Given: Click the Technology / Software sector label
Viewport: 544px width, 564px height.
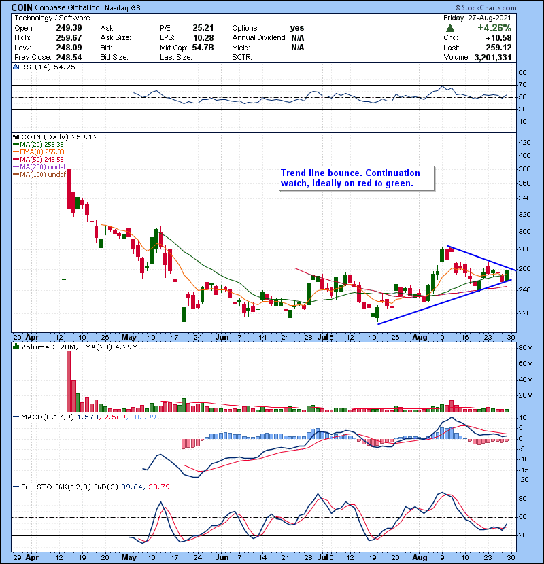Looking at the screenshot, I should click(x=52, y=18).
